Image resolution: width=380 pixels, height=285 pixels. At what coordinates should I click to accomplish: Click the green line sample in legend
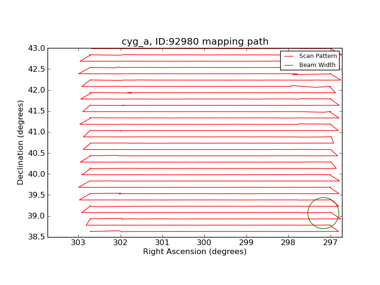[289, 65]
